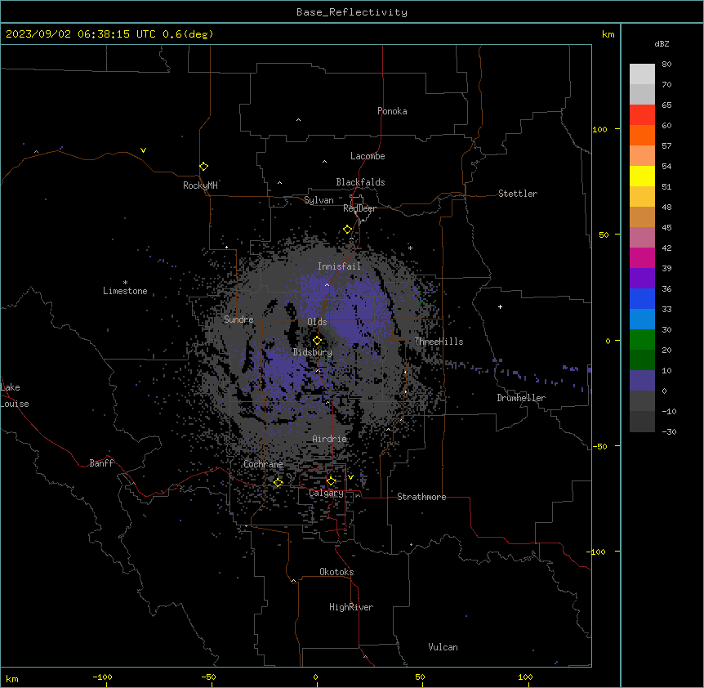Click the yellow diamond marker below Cochrane
This screenshot has width=704, height=688.
(x=278, y=482)
